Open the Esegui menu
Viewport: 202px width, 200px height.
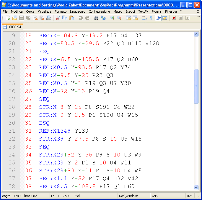point(130,11)
